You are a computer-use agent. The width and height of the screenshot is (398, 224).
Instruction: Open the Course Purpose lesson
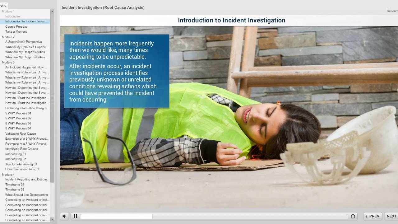pyautogui.click(x=16, y=27)
